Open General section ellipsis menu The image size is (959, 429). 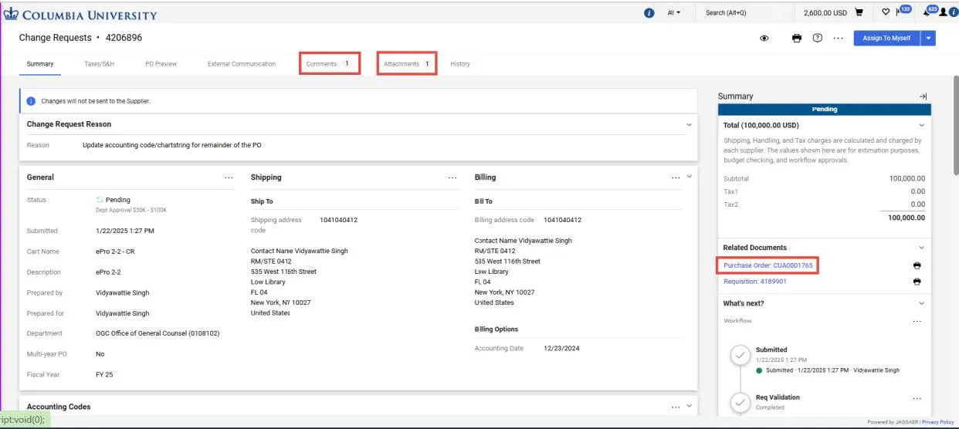click(229, 177)
